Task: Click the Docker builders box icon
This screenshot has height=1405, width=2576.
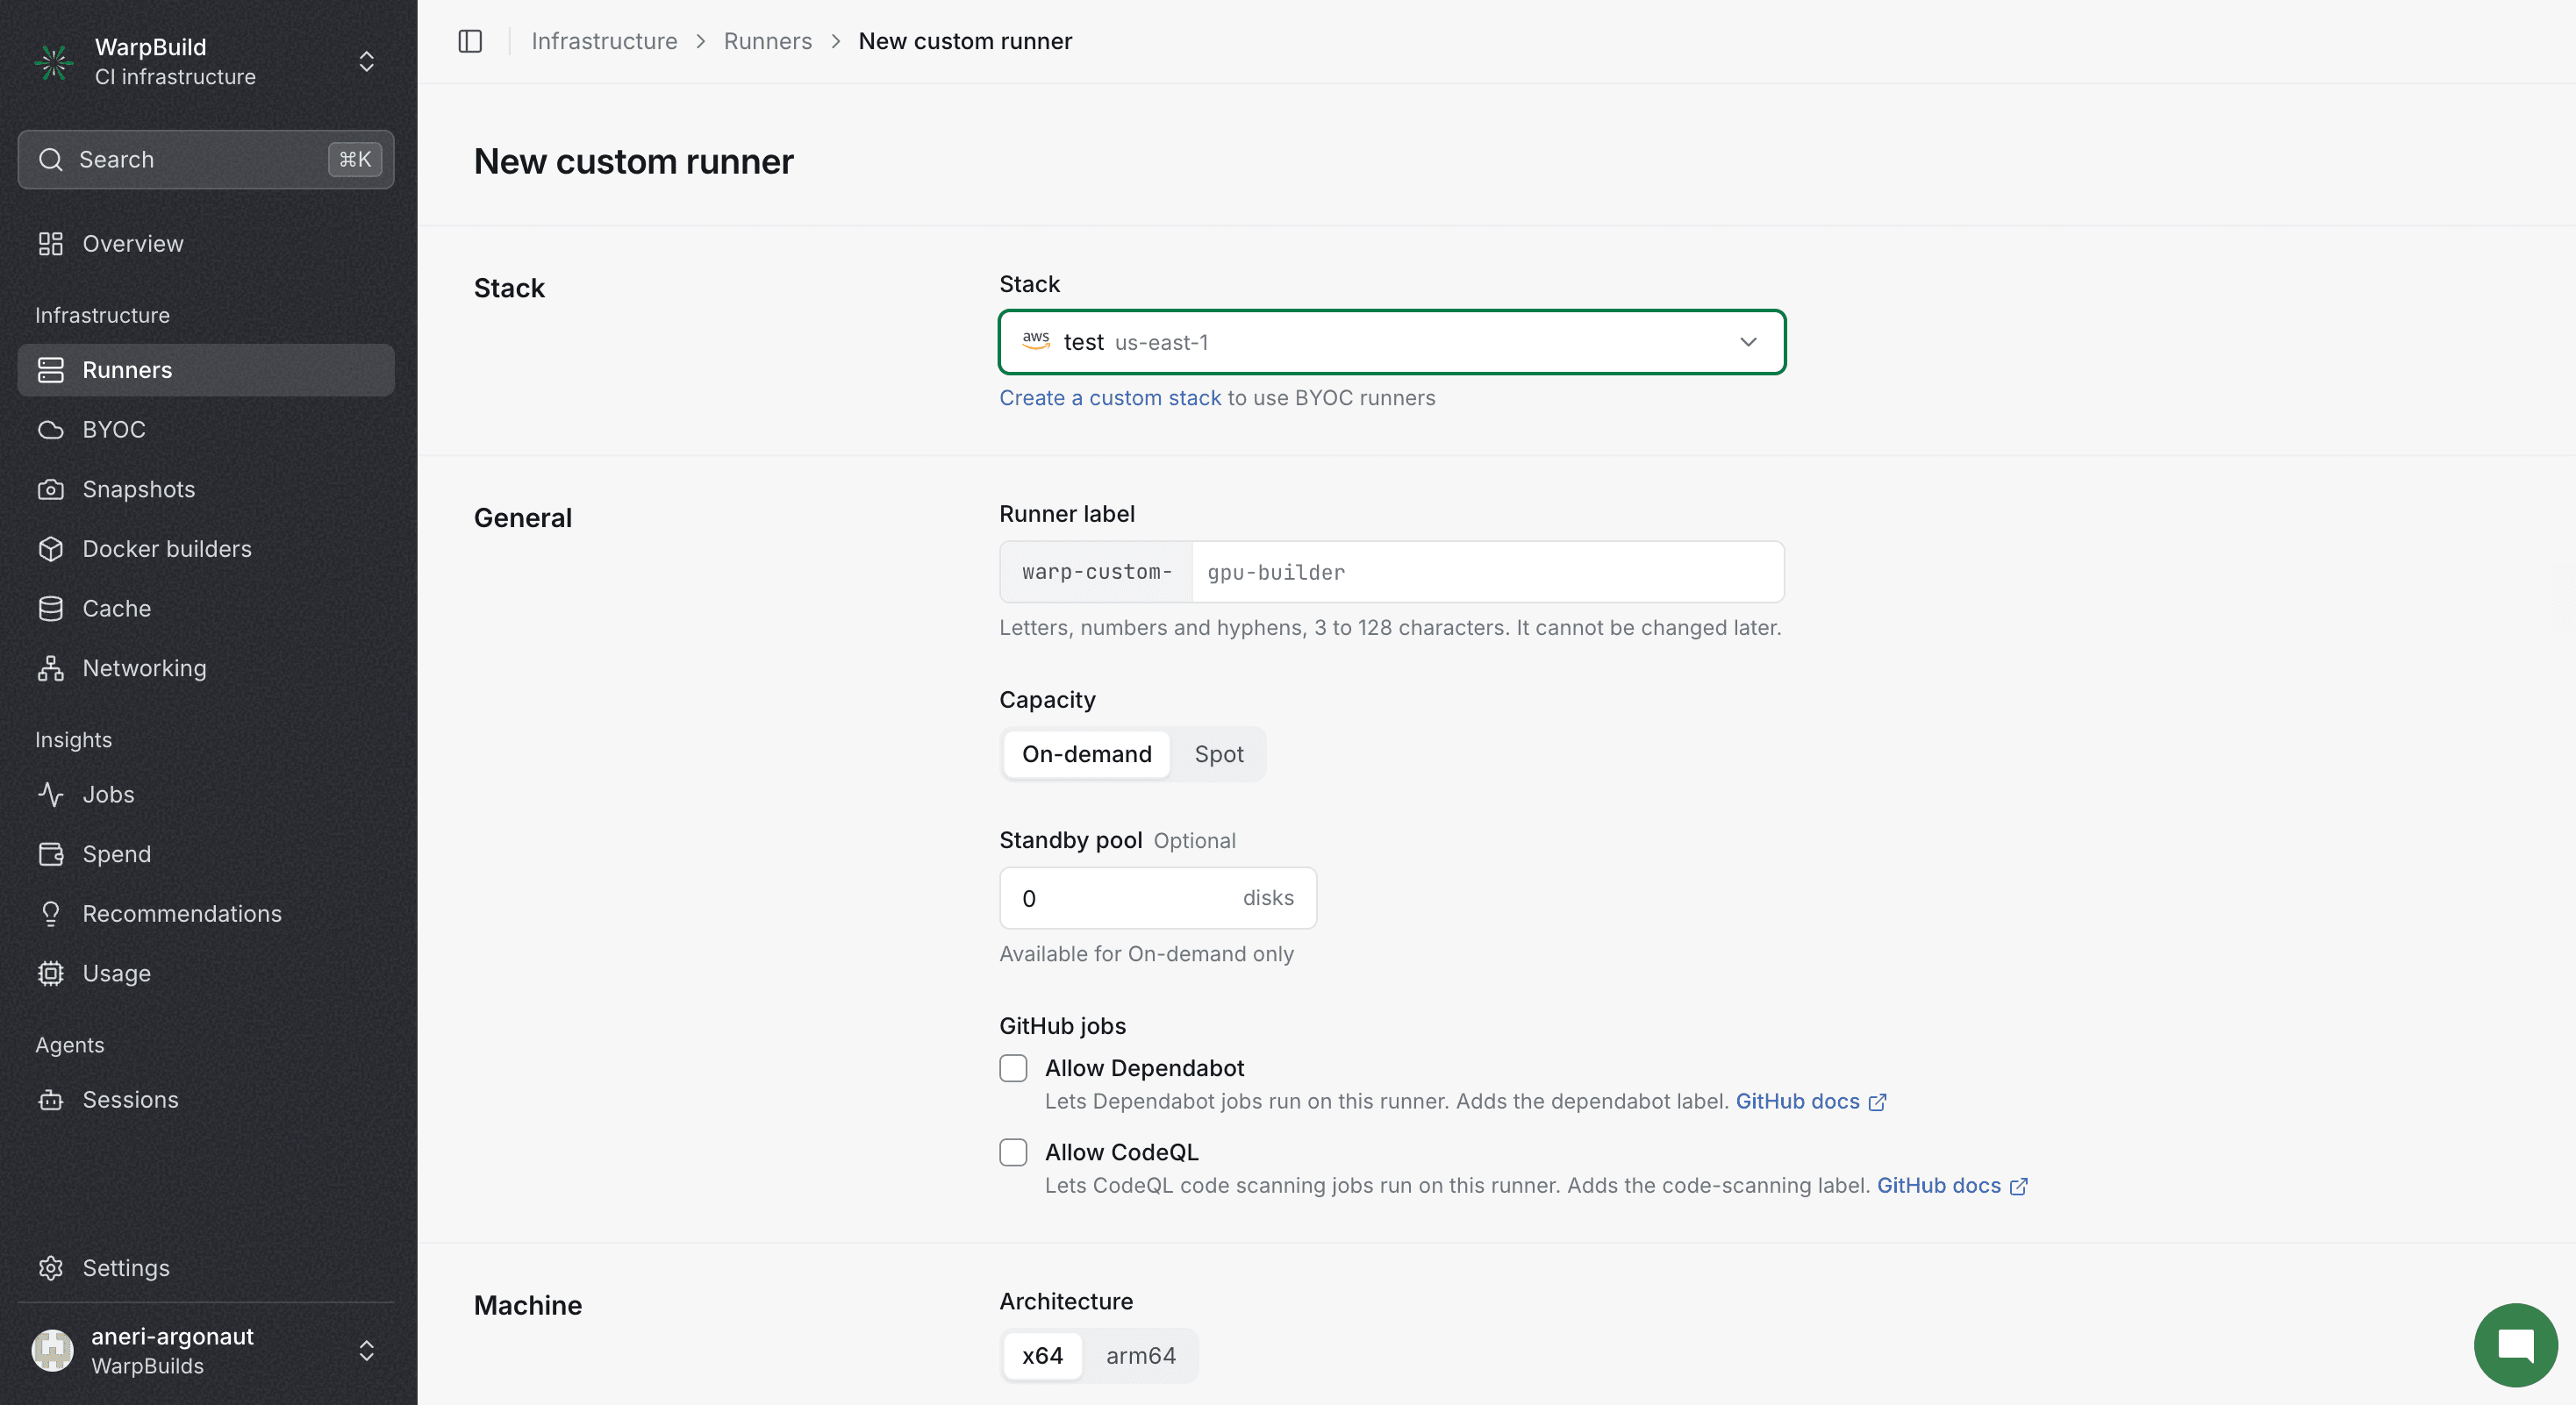Action: (x=51, y=549)
